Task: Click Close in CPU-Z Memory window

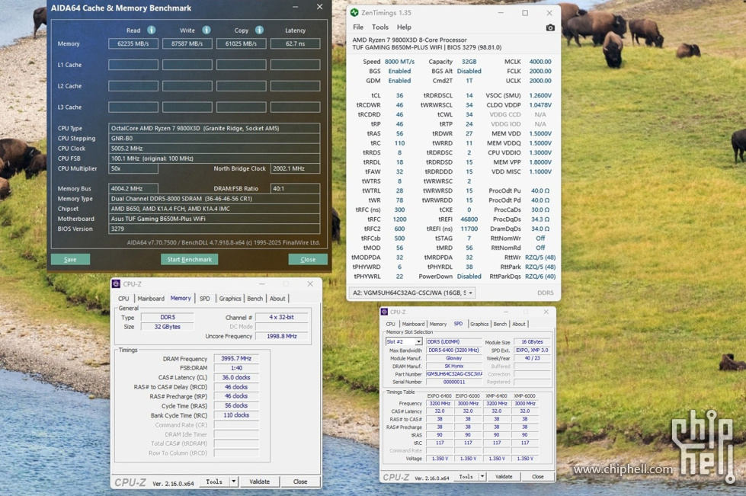Action: click(x=300, y=482)
